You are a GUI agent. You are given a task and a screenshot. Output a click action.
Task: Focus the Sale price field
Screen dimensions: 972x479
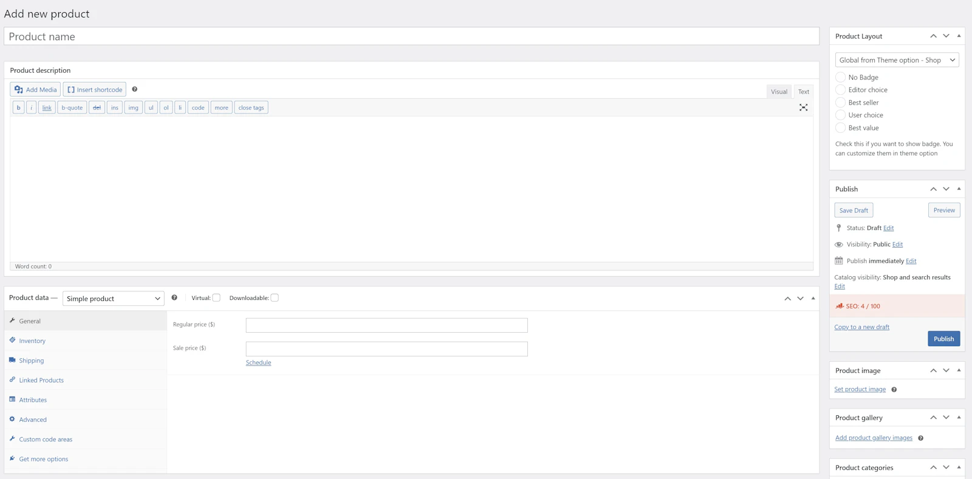click(386, 349)
